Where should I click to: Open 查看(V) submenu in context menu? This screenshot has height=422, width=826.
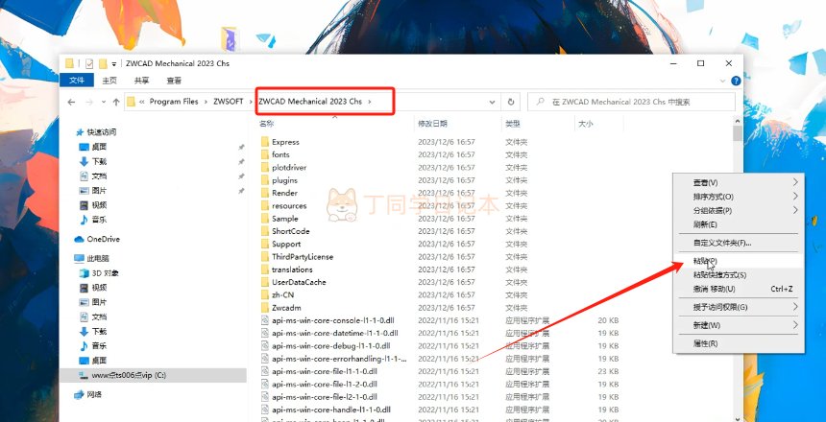739,182
